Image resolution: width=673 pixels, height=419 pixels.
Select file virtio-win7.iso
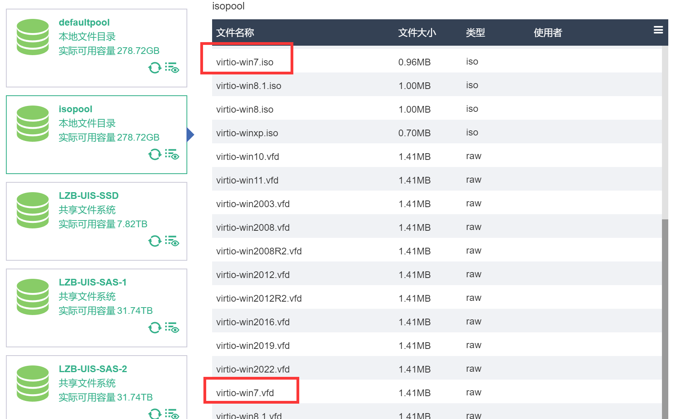pyautogui.click(x=245, y=62)
